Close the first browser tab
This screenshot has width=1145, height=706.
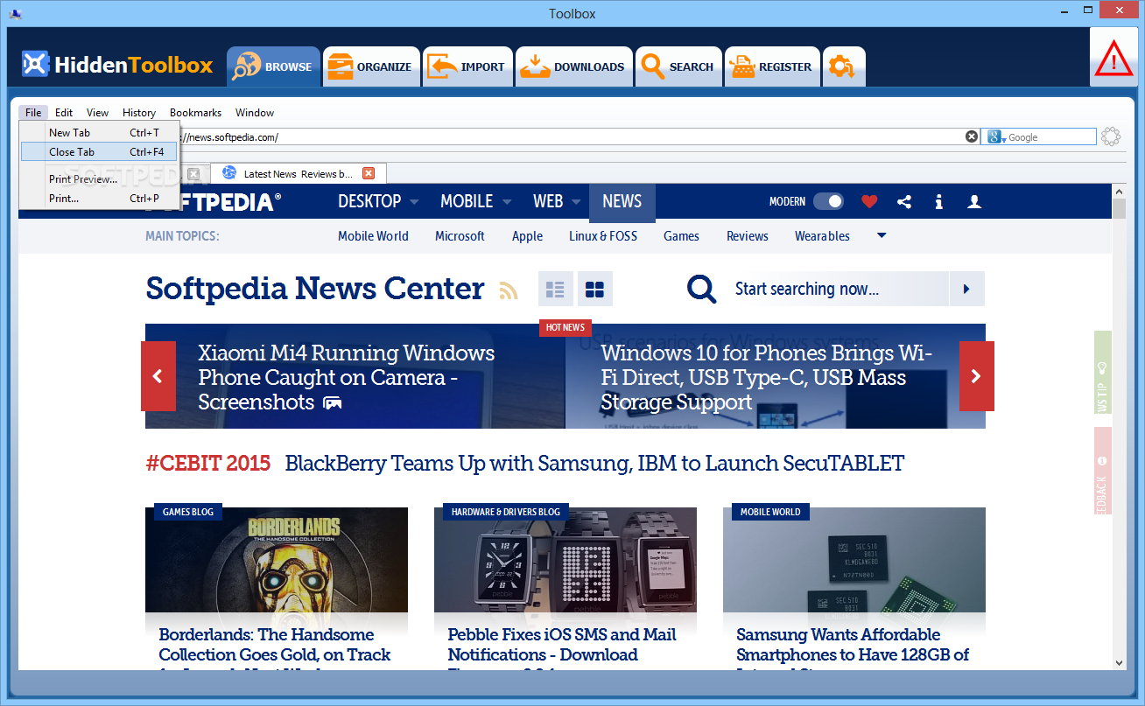coord(193,173)
